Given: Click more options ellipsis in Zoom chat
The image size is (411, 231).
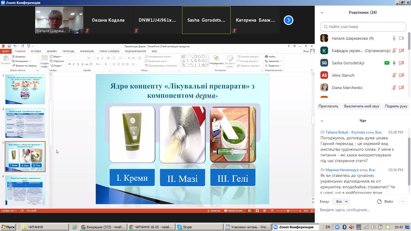Looking at the screenshot, I should [403, 202].
